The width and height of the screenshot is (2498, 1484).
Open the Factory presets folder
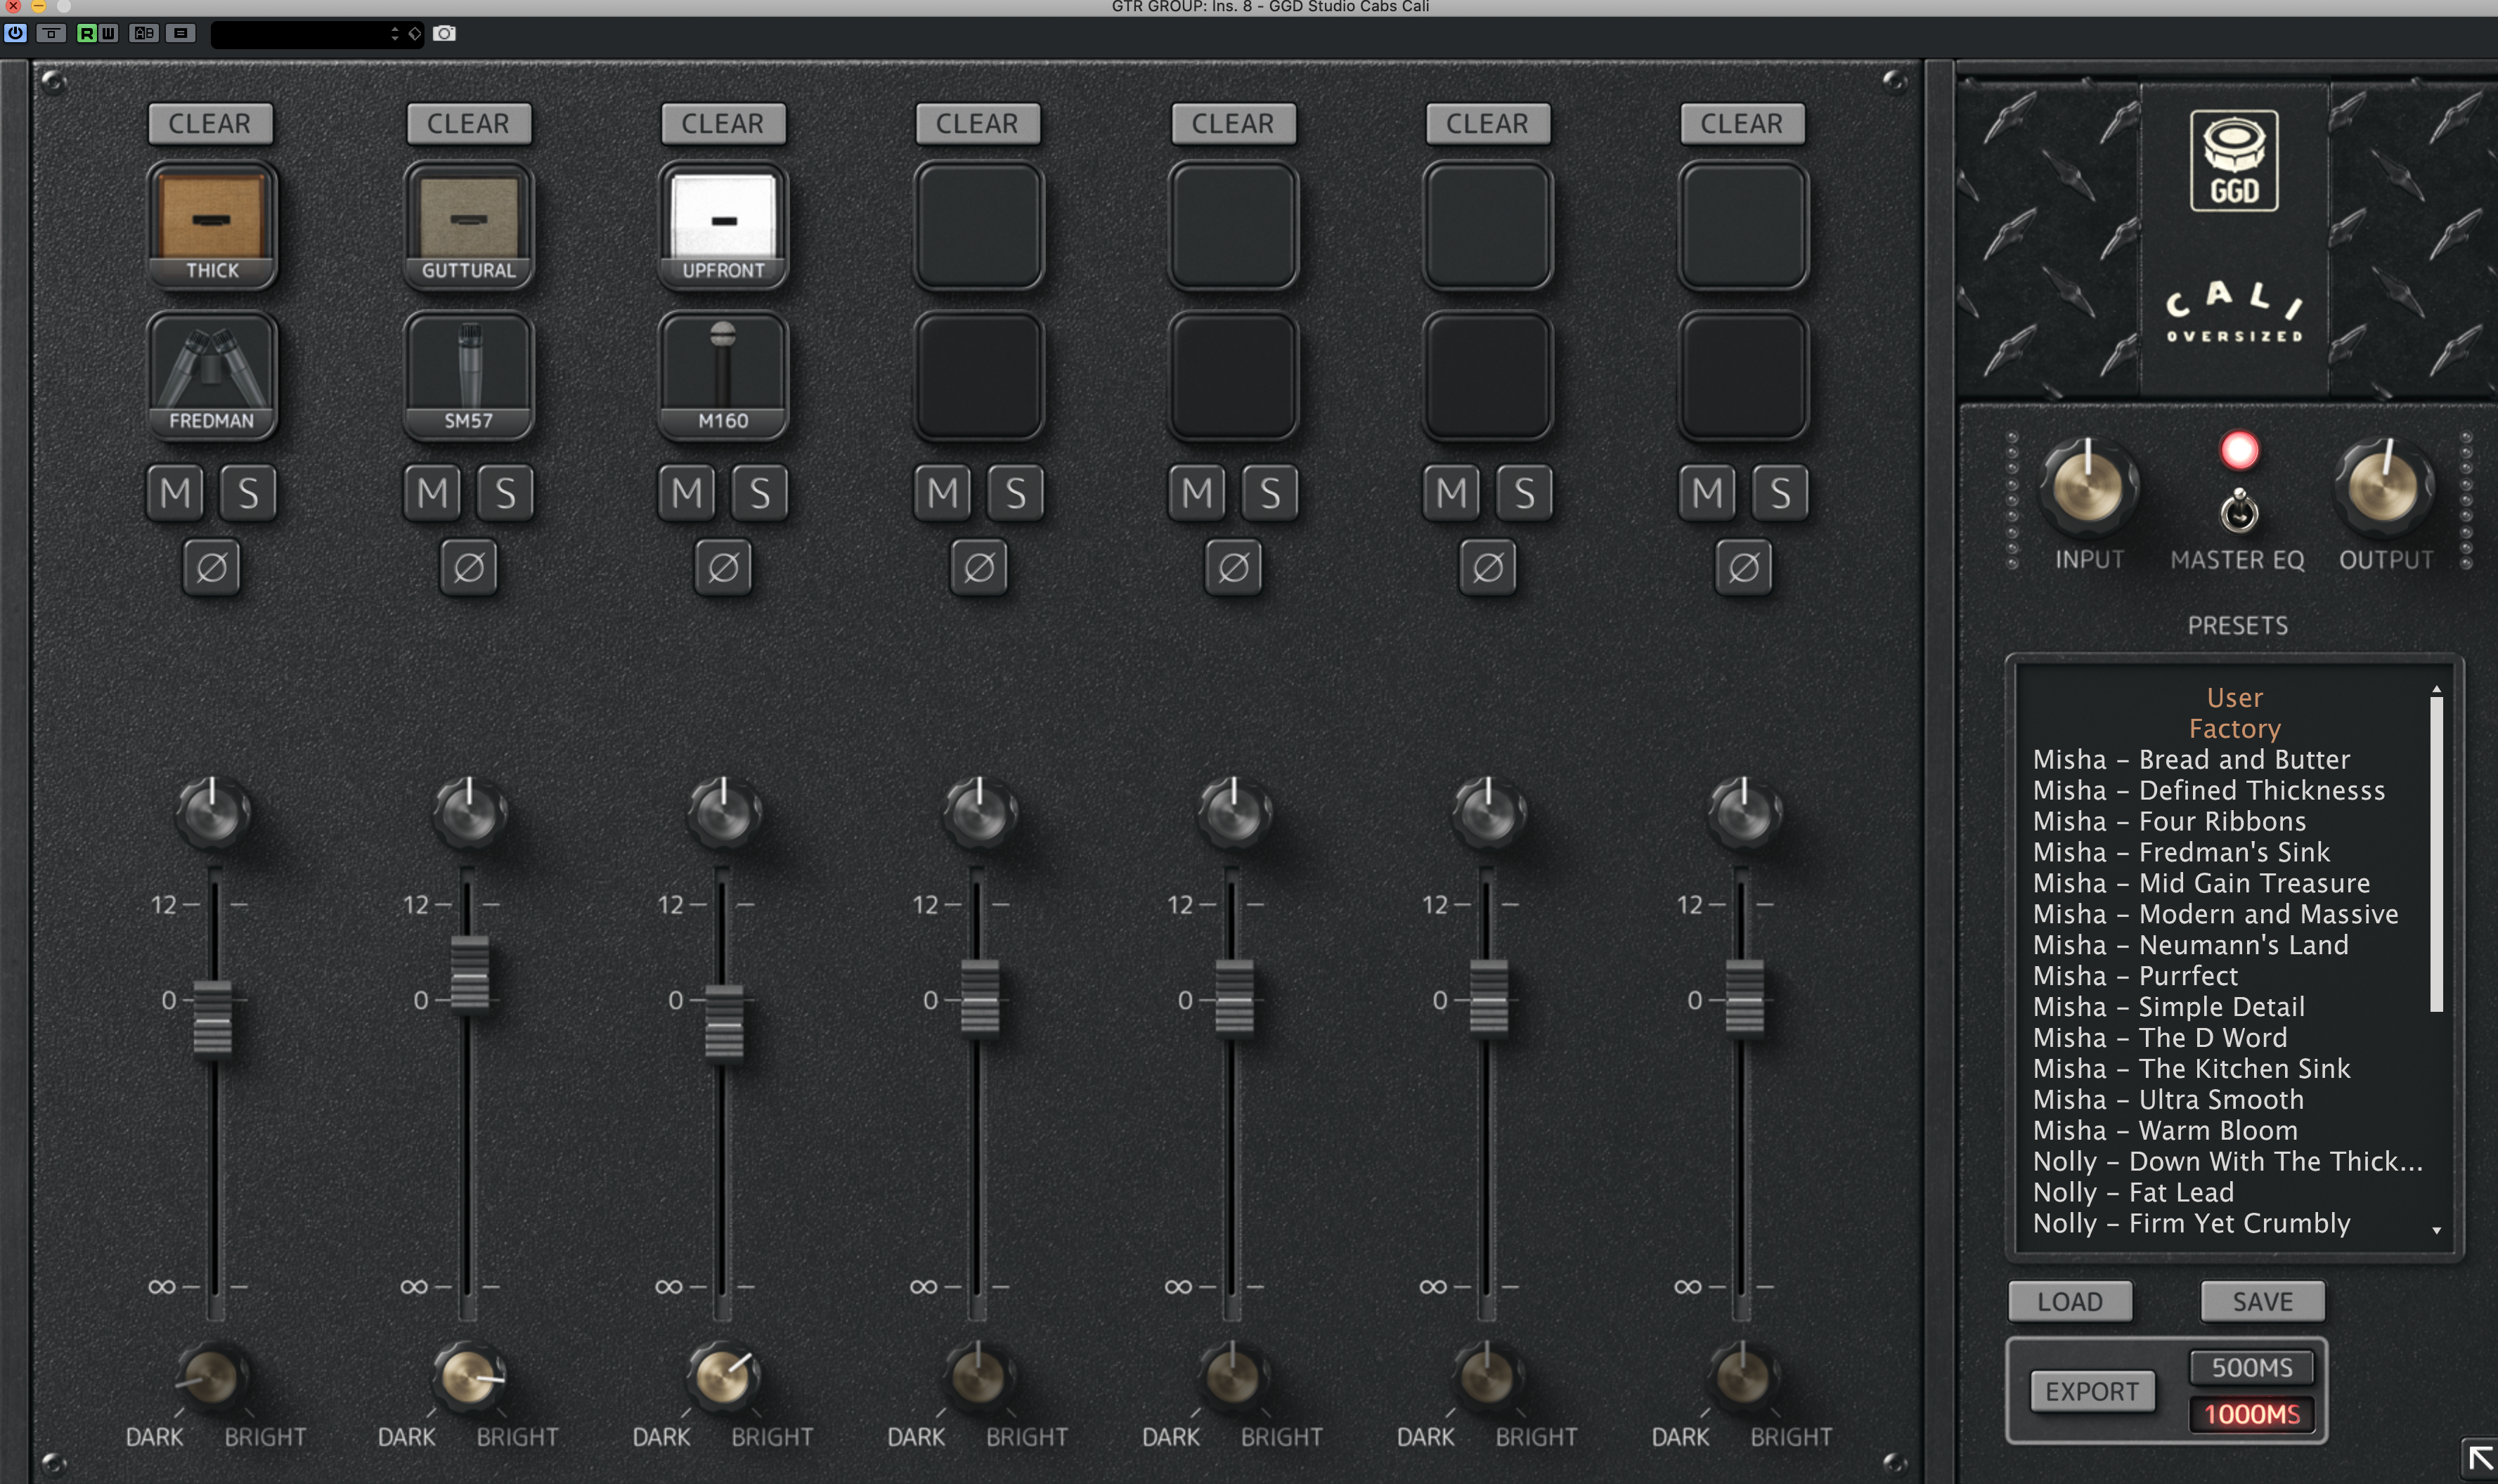(x=2234, y=728)
